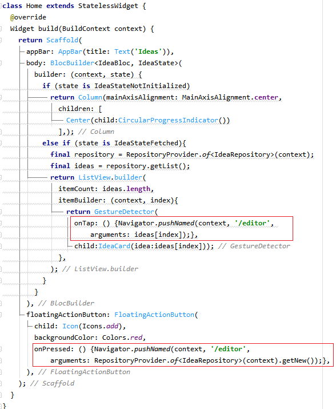Screen dimensions: 336x409
Task: Click 'BlocBuilder' on the body: line
Action: (x=72, y=63)
